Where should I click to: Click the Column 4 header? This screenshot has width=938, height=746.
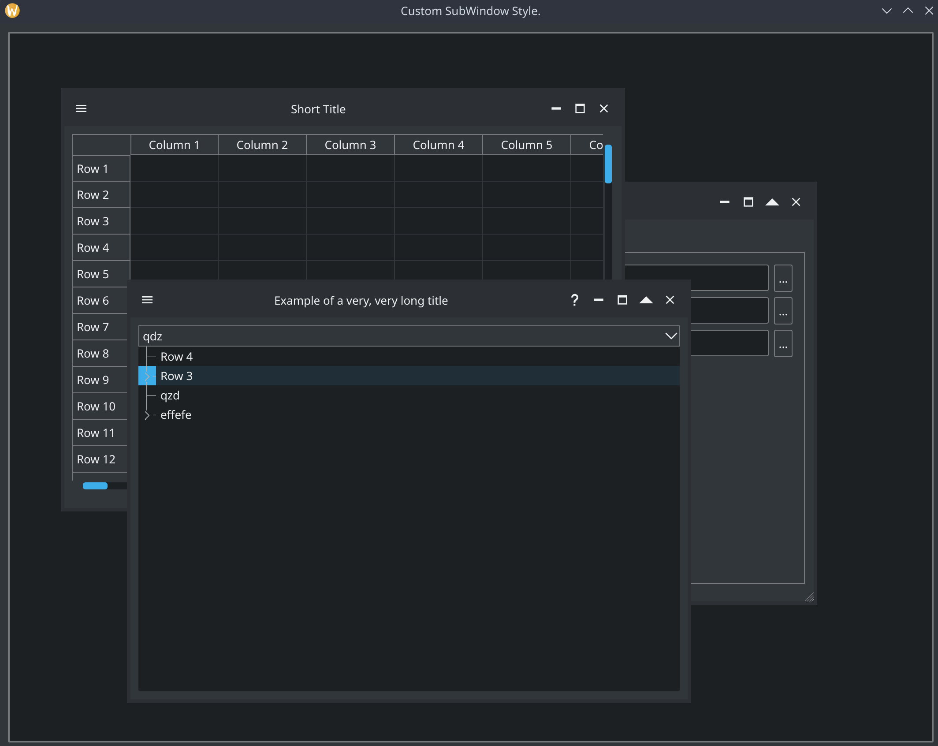[x=439, y=145]
